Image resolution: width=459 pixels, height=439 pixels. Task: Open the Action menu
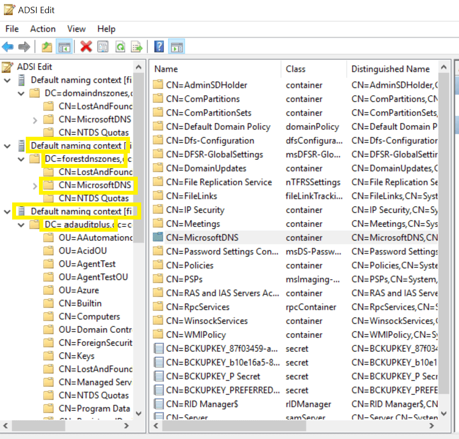click(x=43, y=29)
